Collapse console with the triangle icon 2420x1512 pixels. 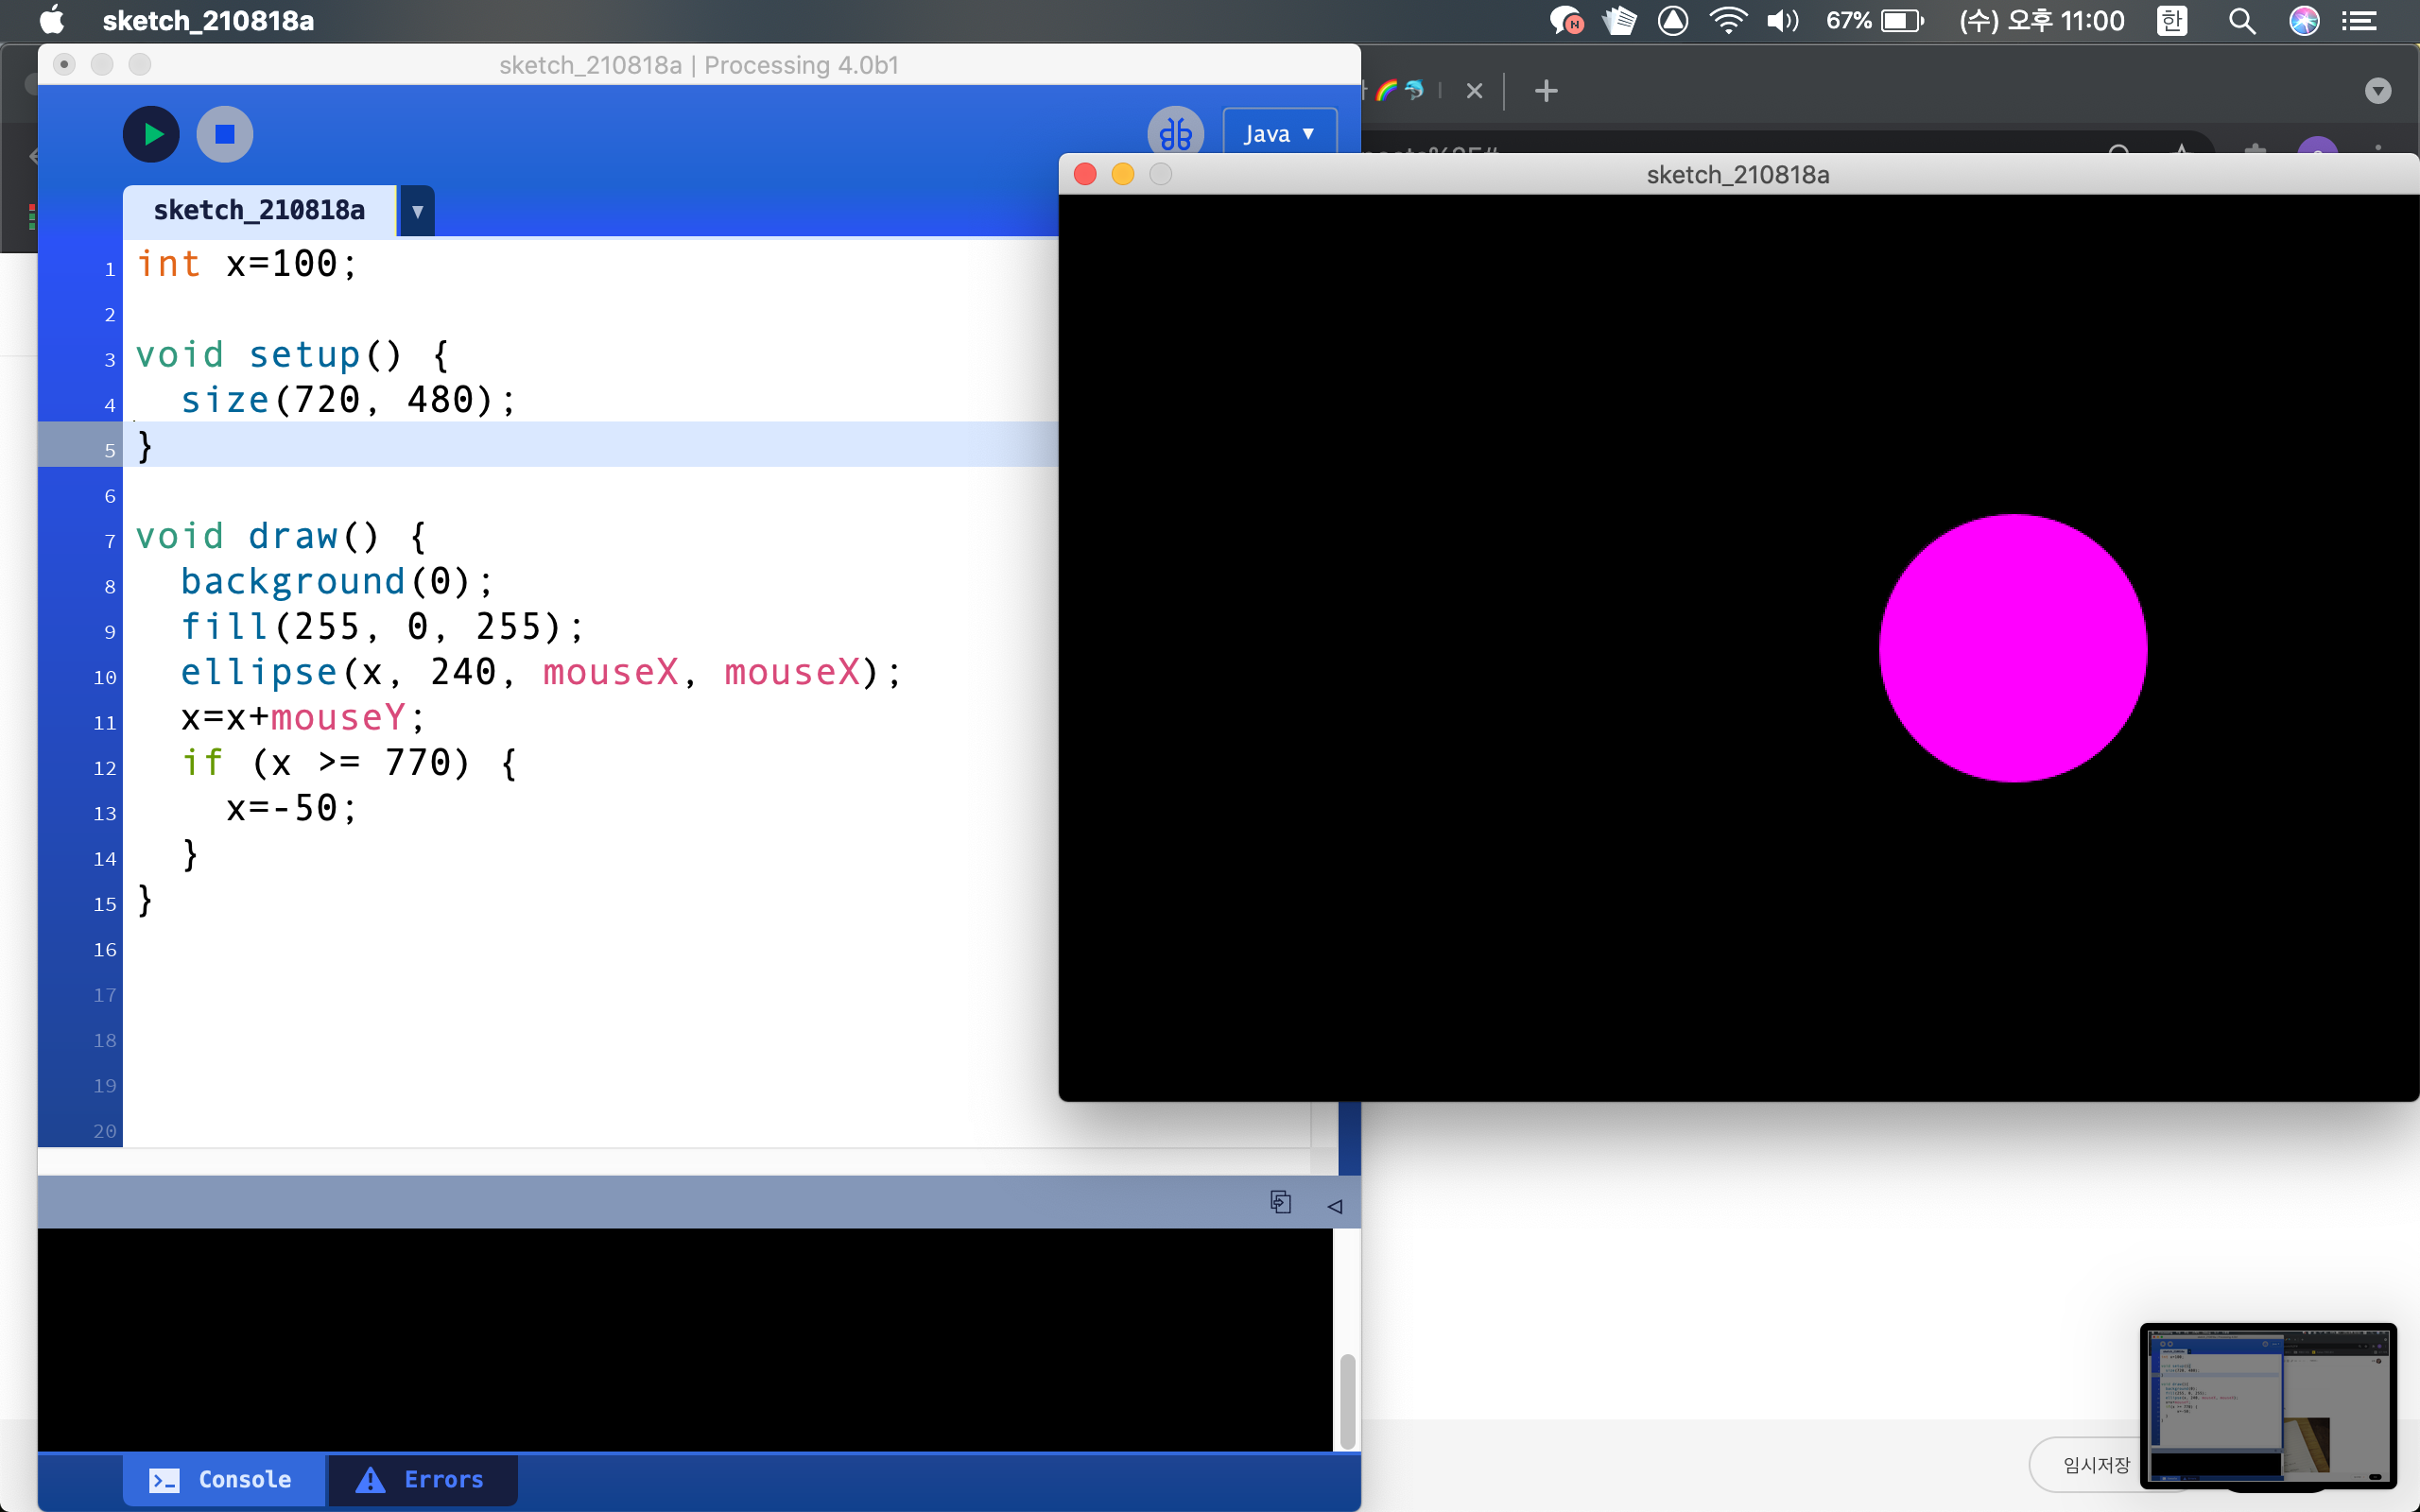coord(1334,1206)
